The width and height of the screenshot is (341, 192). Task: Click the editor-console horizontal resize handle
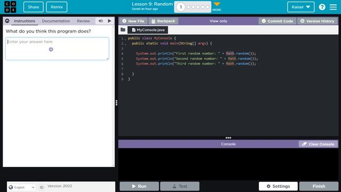click(x=228, y=138)
